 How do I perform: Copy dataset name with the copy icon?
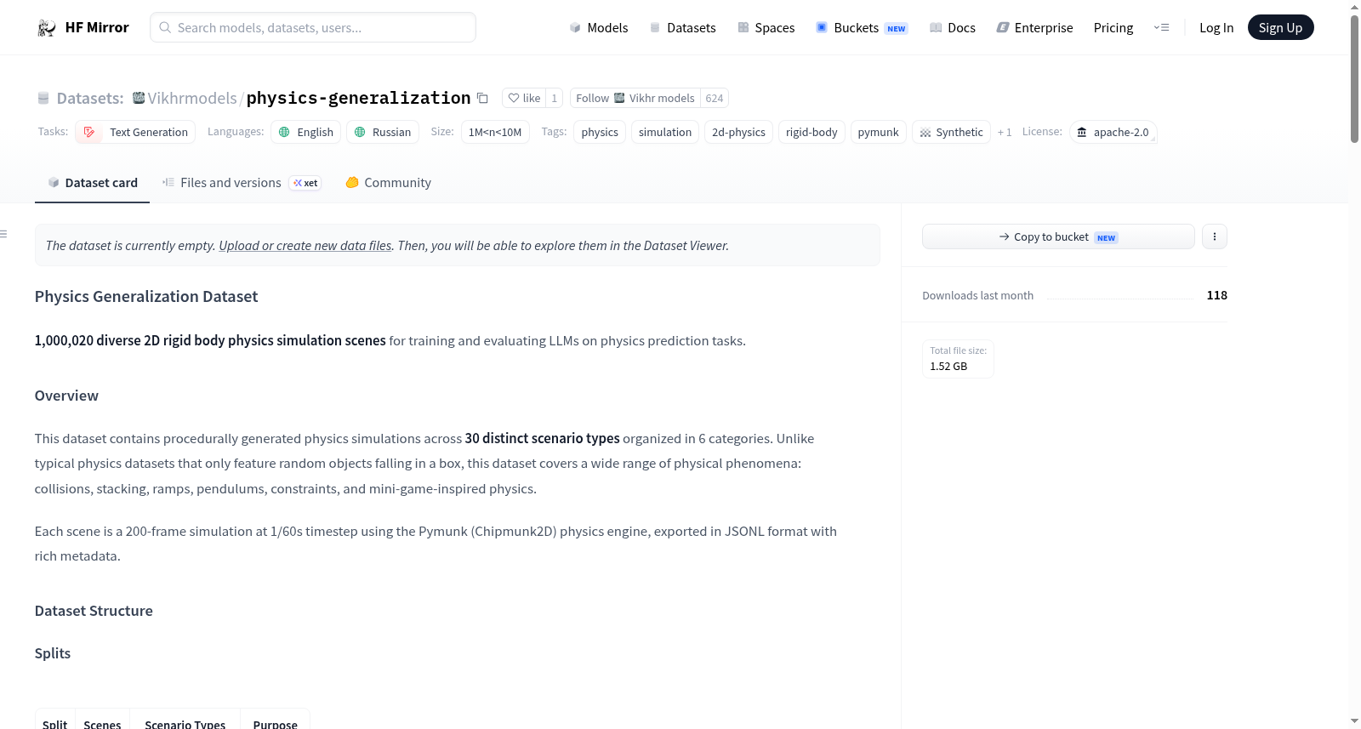(482, 98)
